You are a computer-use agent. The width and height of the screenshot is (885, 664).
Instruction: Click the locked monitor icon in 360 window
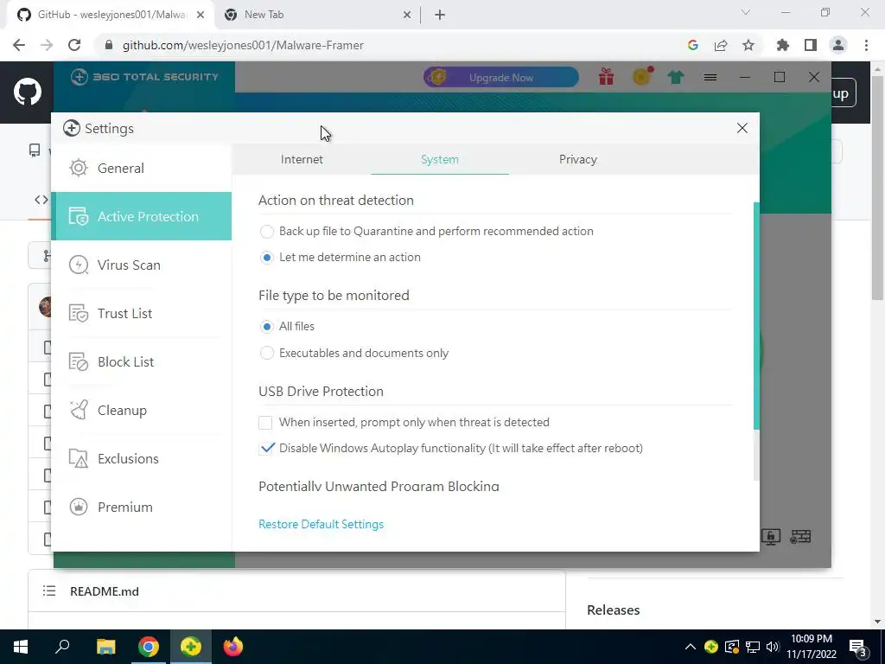770,536
